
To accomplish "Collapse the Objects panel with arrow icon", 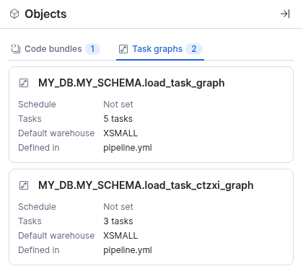I will pos(285,14).
